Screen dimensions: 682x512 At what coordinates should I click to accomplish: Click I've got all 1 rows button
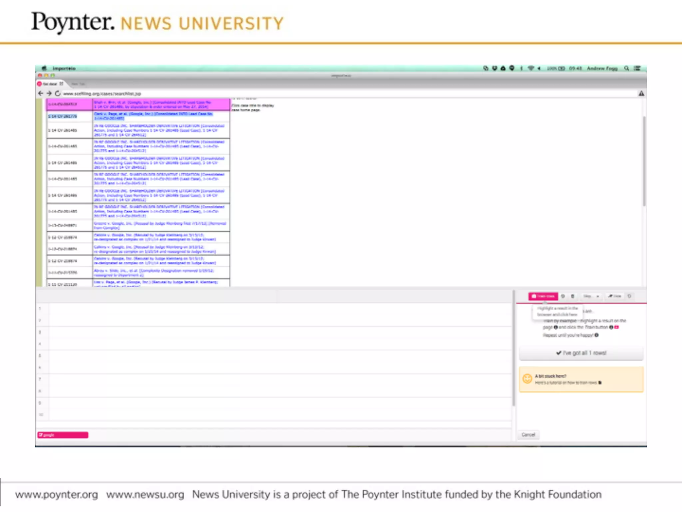[x=581, y=353]
